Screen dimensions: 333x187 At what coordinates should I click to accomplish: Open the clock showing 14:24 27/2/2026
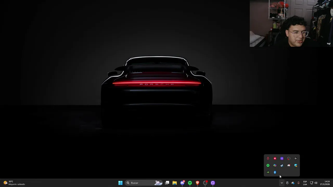325,183
